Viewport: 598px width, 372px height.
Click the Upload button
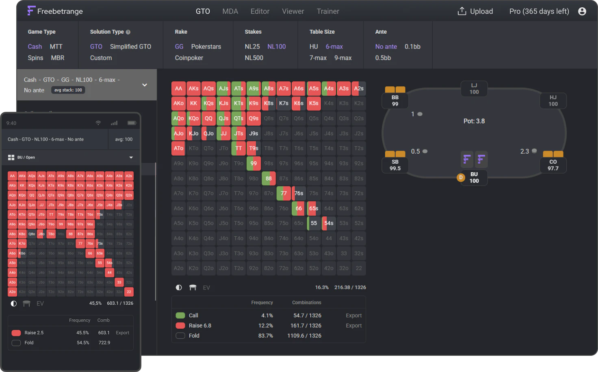475,11
